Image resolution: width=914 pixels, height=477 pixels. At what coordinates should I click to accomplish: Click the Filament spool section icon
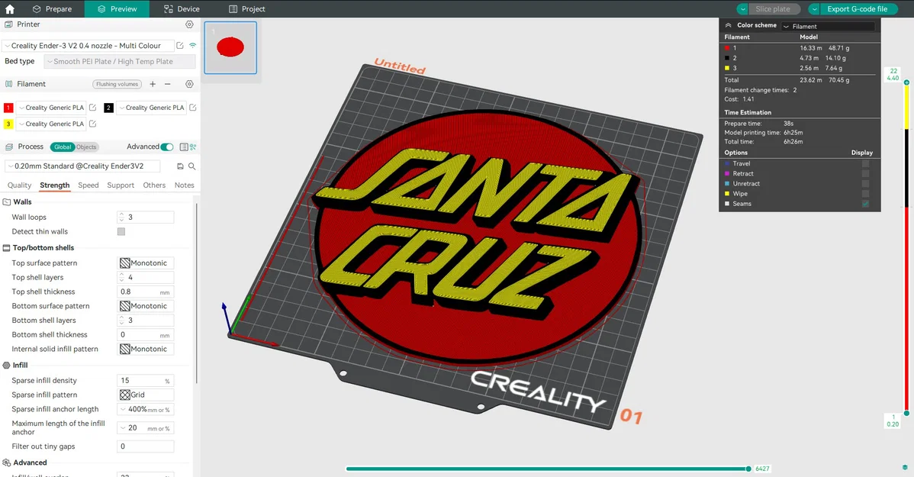click(8, 84)
